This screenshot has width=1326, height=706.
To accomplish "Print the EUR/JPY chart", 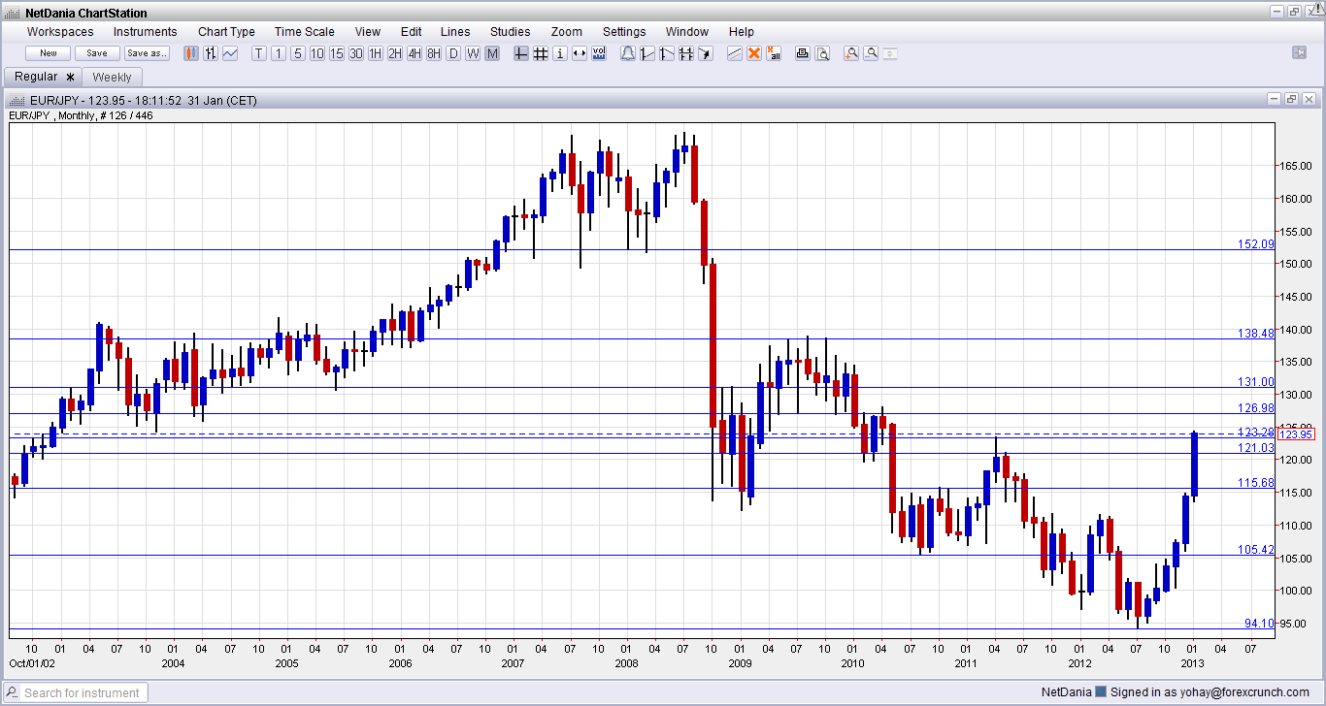I will pos(802,53).
